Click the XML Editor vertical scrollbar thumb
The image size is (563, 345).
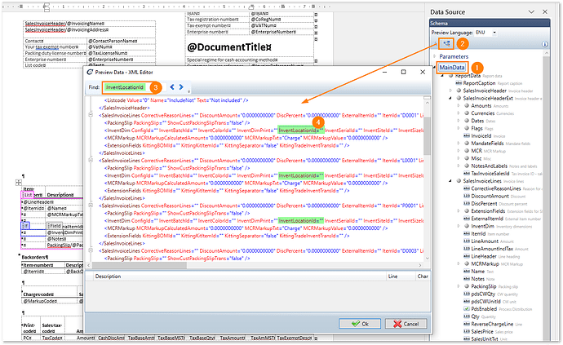coord(427,135)
